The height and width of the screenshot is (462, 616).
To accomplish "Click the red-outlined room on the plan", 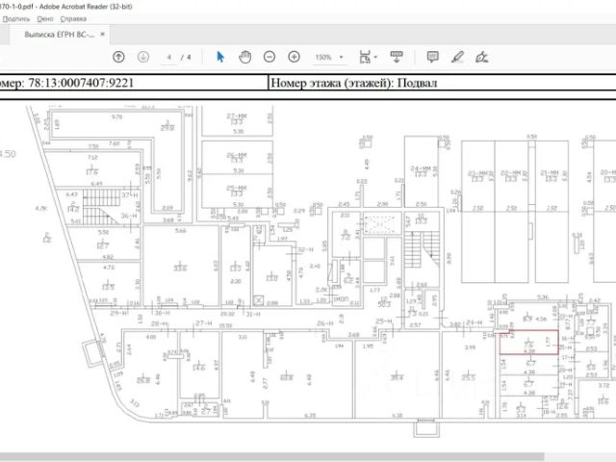I will 528,343.
